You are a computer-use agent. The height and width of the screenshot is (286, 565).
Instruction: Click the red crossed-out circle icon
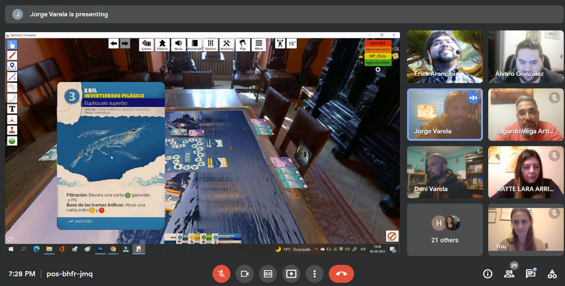(392, 236)
